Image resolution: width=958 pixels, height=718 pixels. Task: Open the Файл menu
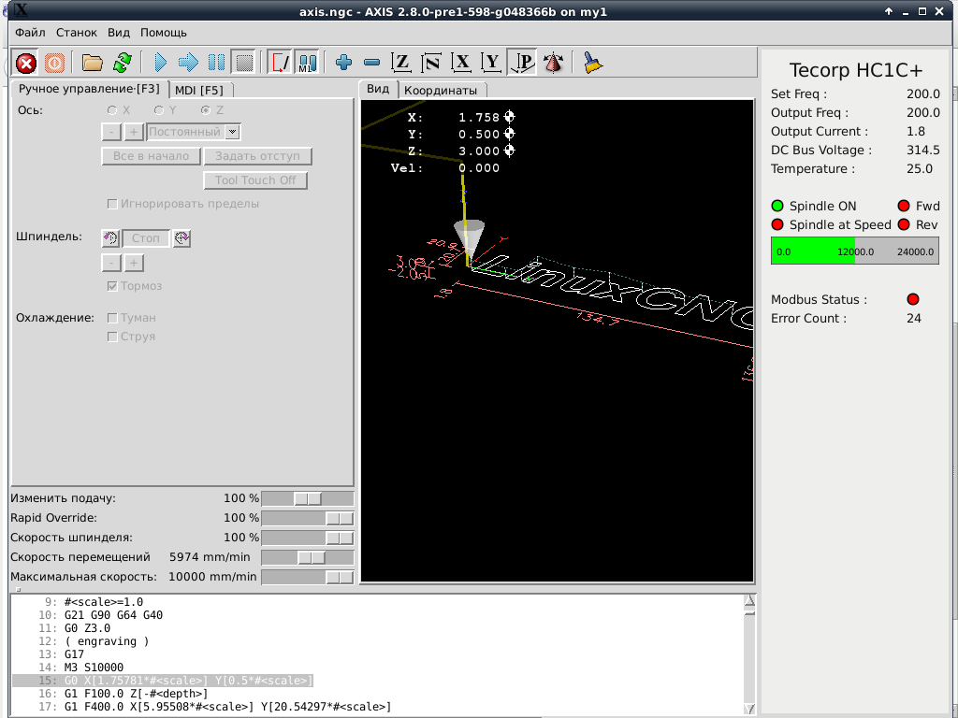(30, 32)
